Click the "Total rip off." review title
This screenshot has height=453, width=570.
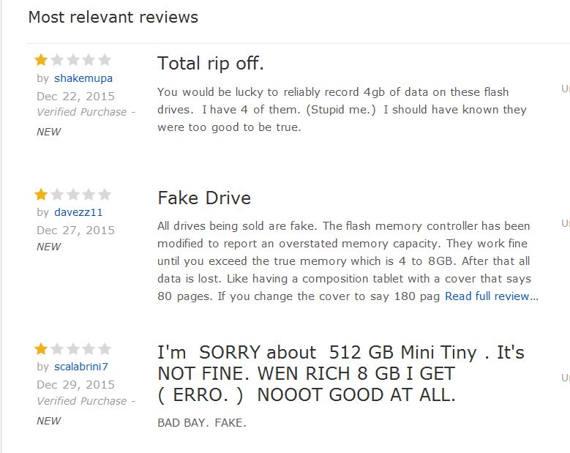(211, 64)
